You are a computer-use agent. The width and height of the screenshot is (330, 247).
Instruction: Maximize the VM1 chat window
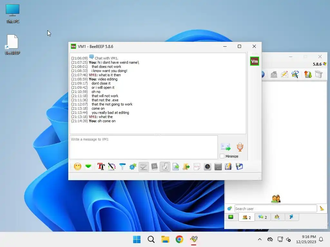coord(239,46)
